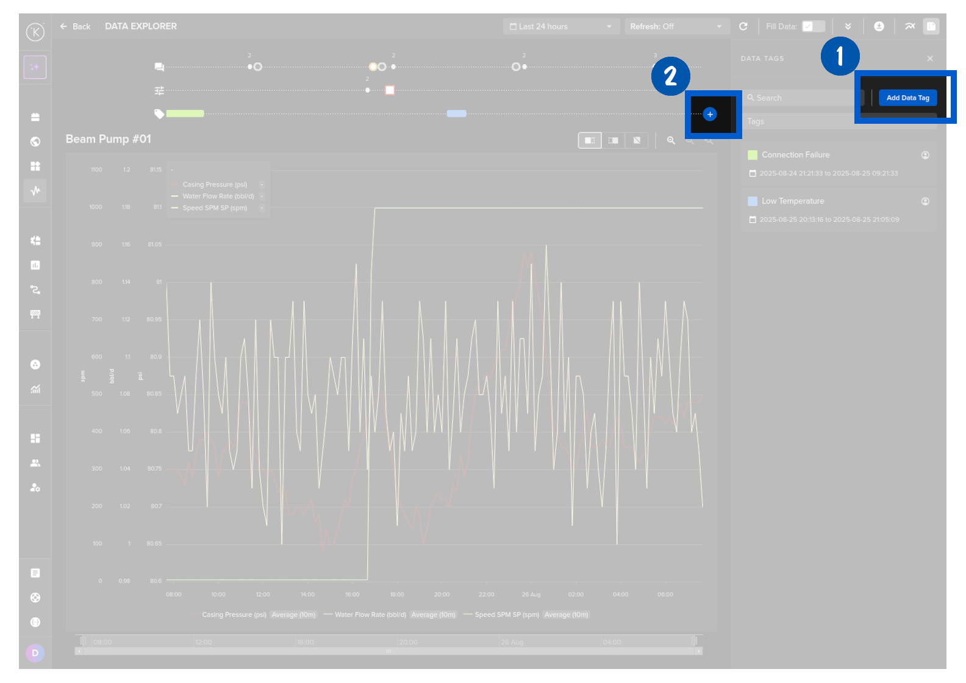
Task: Click the zoom-in magnifier above the chart
Action: pos(671,141)
